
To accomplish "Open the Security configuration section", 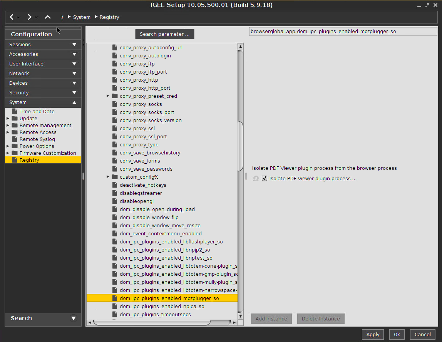I will pyautogui.click(x=43, y=92).
